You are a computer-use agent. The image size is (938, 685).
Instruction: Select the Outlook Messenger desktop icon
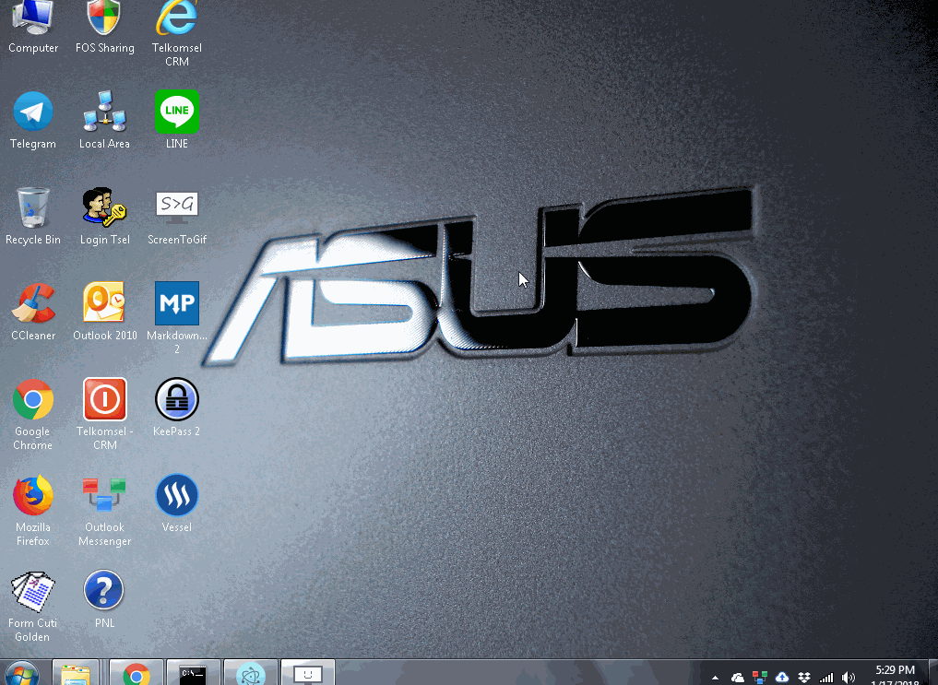[105, 511]
